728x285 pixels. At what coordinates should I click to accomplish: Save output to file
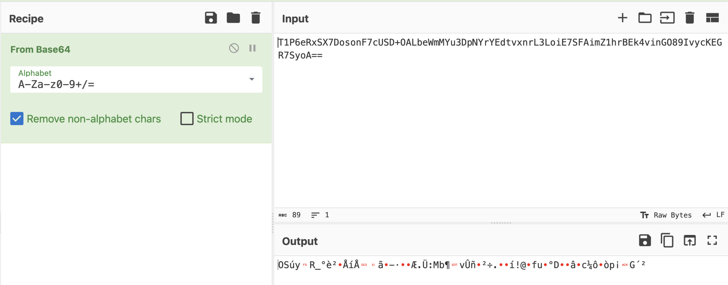coord(645,240)
